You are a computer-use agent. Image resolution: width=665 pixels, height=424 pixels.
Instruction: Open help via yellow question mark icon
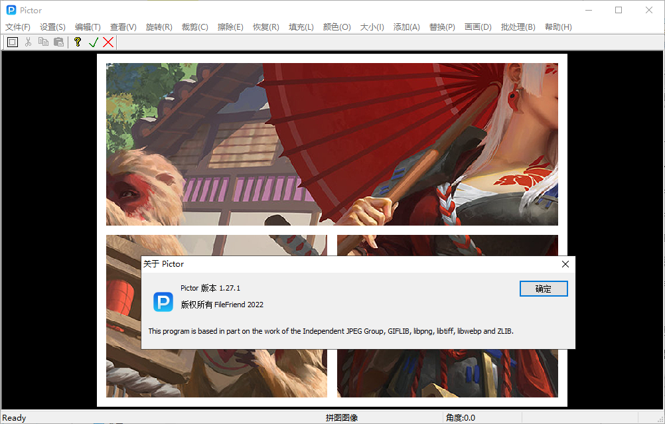78,42
